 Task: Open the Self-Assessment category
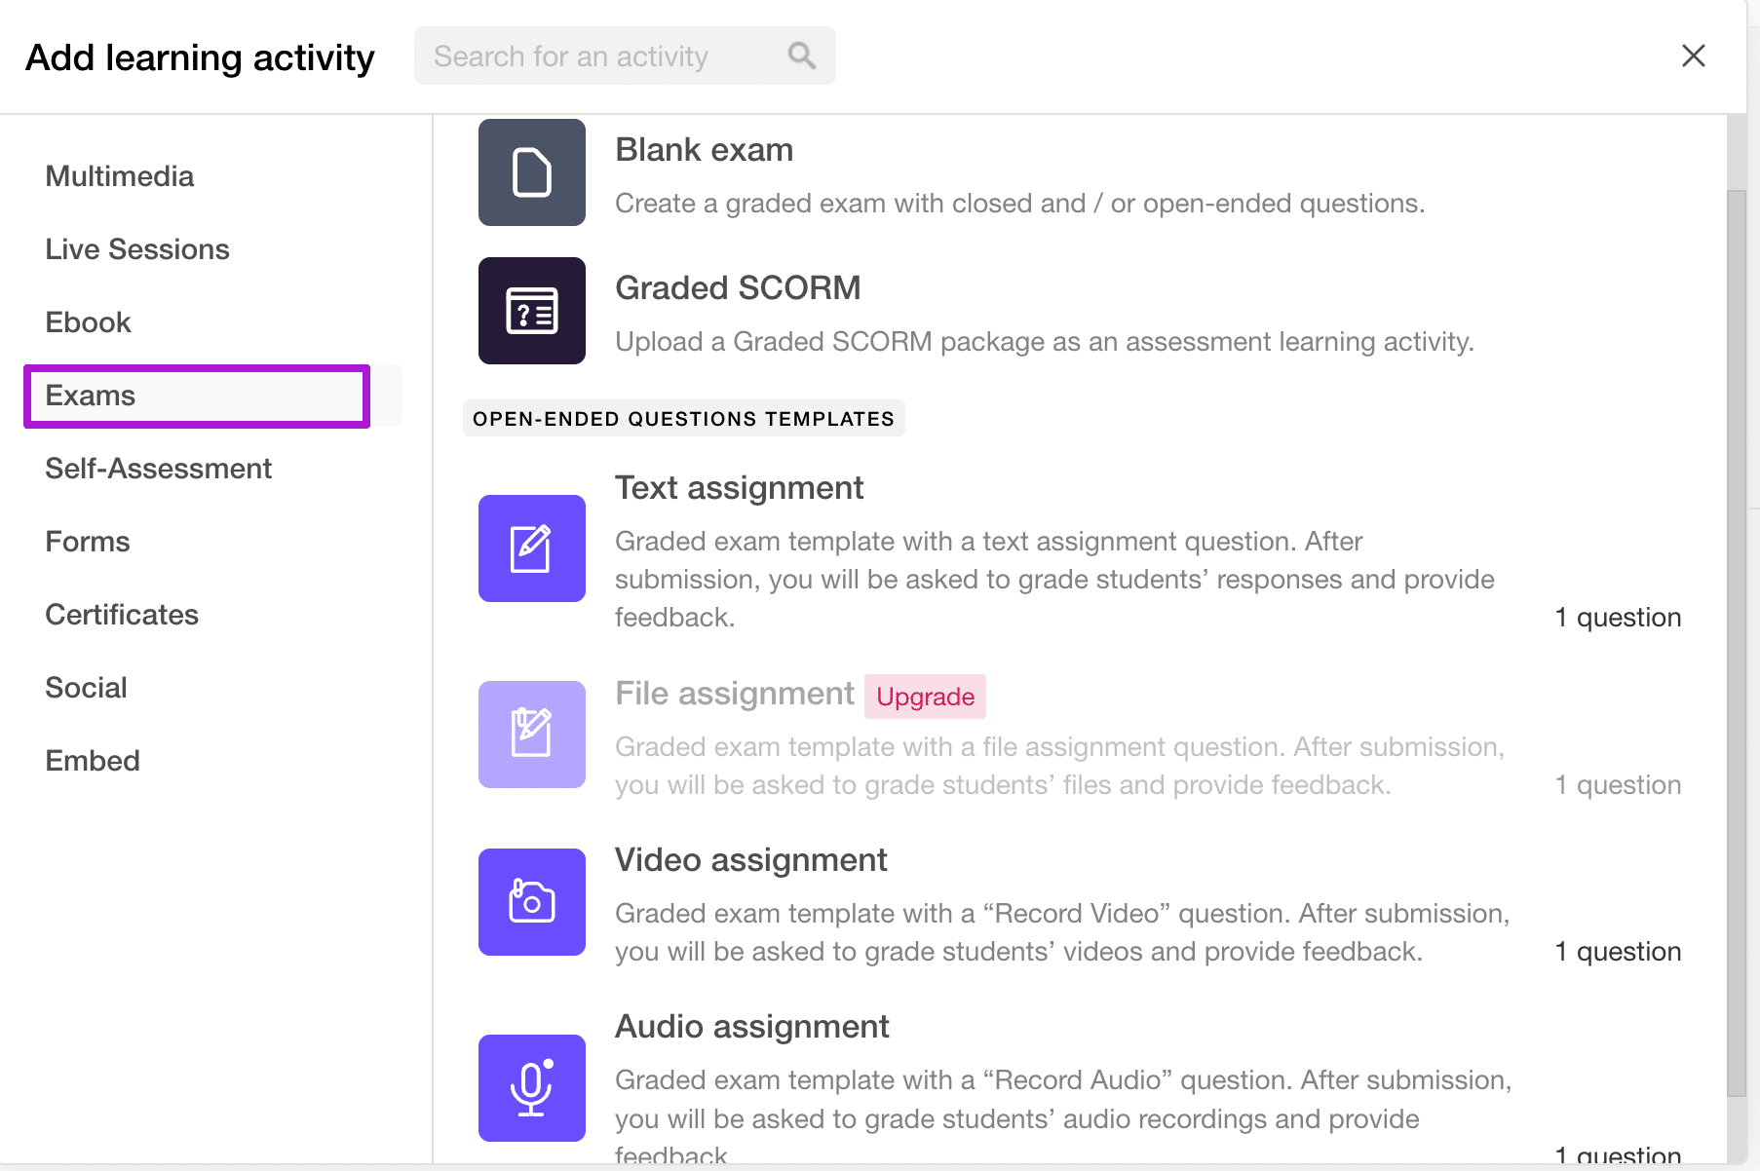158,469
